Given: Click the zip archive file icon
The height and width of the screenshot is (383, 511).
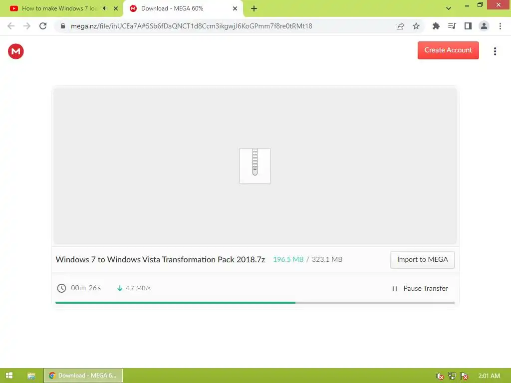Looking at the screenshot, I should pos(255,166).
